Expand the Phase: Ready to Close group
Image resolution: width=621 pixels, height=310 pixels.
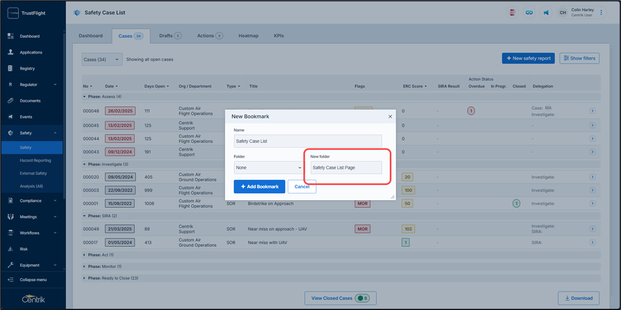point(84,278)
